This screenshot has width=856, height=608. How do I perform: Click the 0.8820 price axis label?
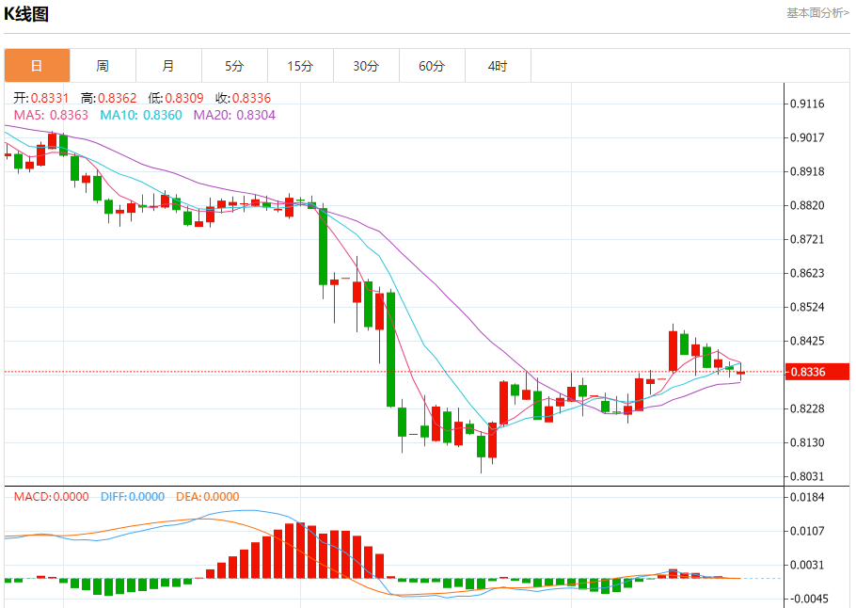pyautogui.click(x=807, y=205)
